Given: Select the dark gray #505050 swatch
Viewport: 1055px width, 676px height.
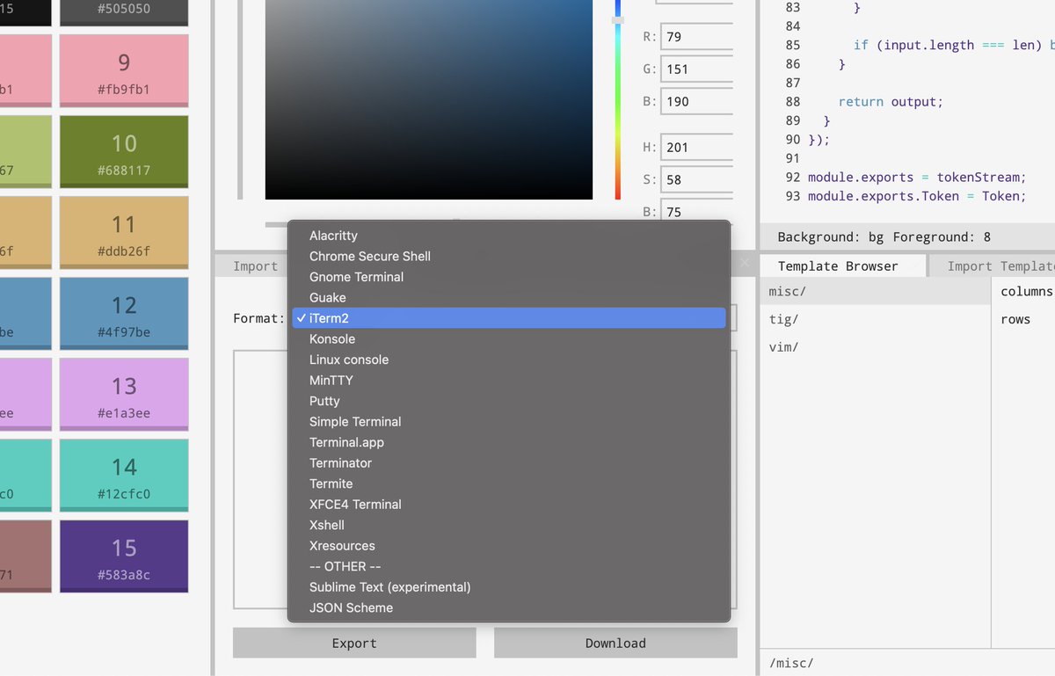Looking at the screenshot, I should (x=124, y=12).
